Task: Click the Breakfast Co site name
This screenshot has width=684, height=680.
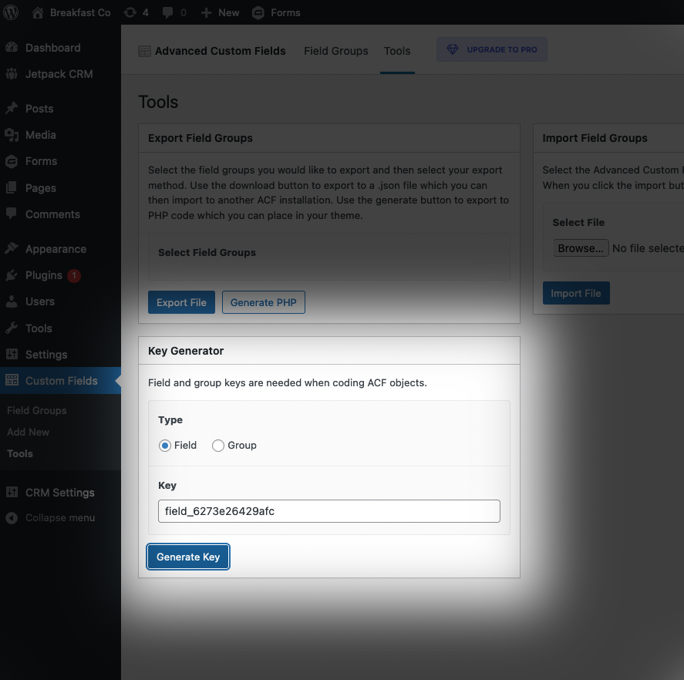Action: click(80, 12)
